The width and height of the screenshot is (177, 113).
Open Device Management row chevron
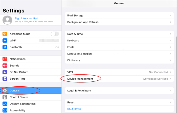170,79
